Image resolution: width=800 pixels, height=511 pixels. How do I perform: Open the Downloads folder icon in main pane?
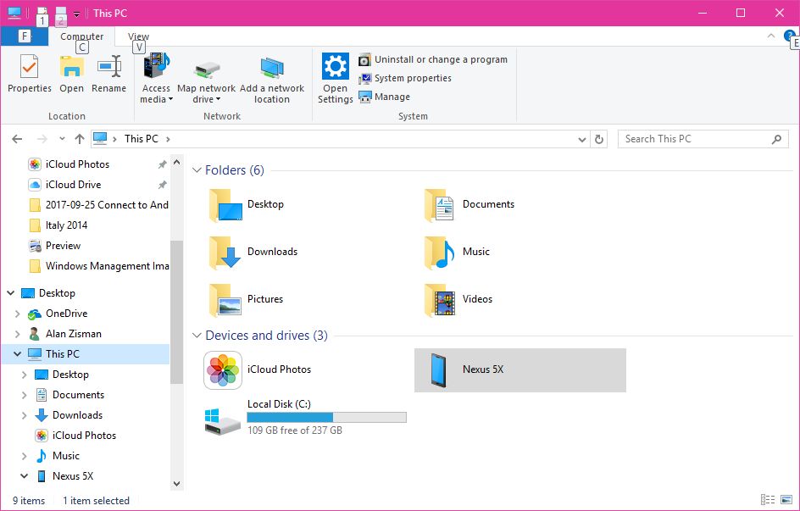tap(225, 252)
